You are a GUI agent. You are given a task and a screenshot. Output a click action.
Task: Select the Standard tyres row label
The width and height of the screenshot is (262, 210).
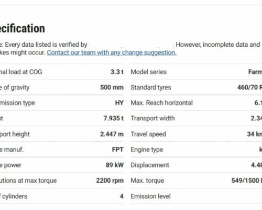pos(151,87)
